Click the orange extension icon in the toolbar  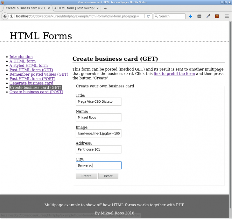[217, 16]
